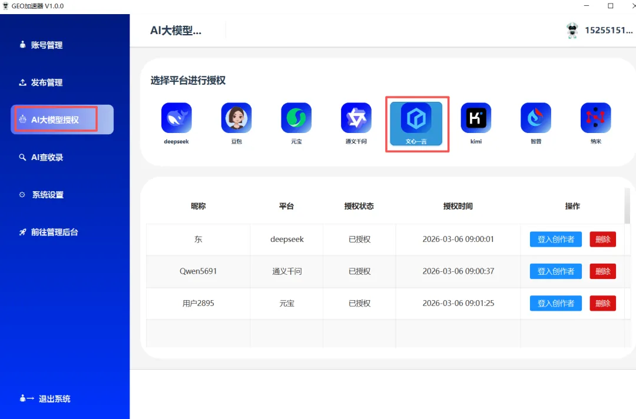Click the 授权状态 column header
This screenshot has height=419, width=636.
pos(359,206)
